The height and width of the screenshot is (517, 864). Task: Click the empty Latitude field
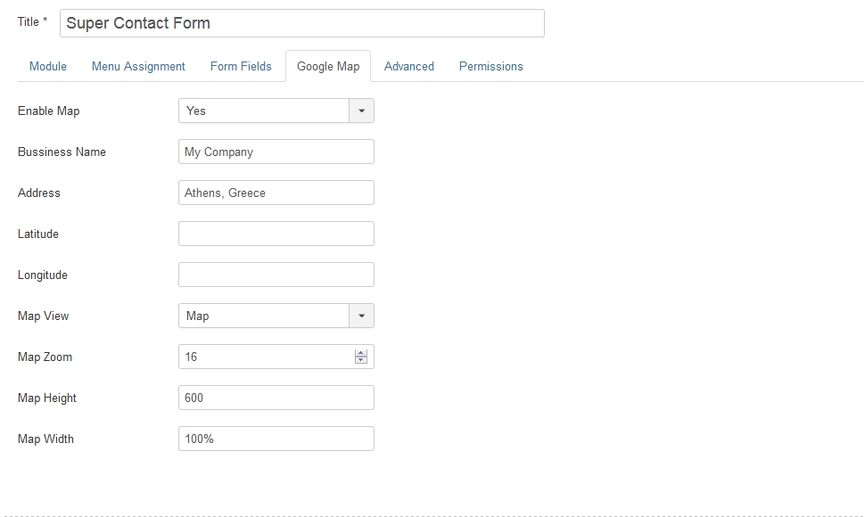(x=276, y=234)
